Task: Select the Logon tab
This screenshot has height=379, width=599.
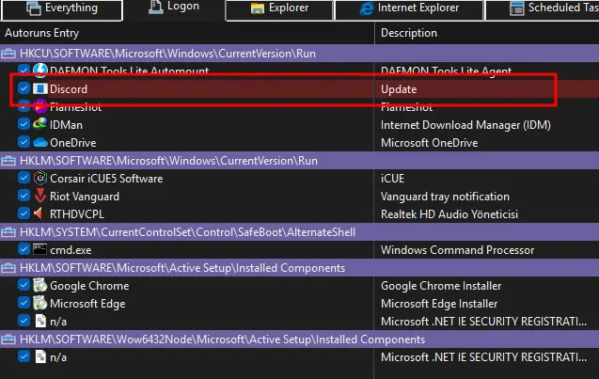Action: point(174,8)
